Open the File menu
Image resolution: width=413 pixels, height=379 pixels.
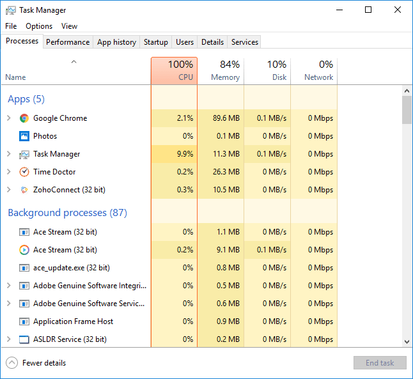[x=11, y=26]
